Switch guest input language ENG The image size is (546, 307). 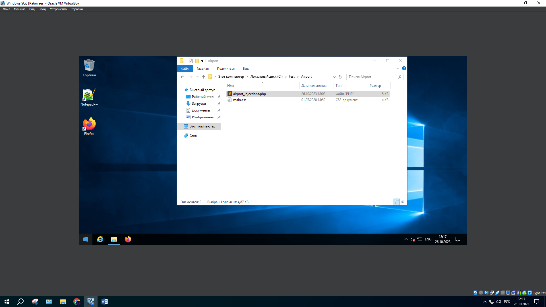(x=428, y=239)
